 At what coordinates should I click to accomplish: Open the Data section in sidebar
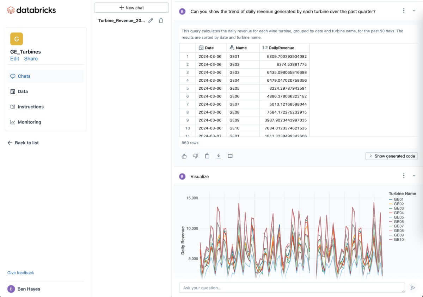(x=23, y=91)
